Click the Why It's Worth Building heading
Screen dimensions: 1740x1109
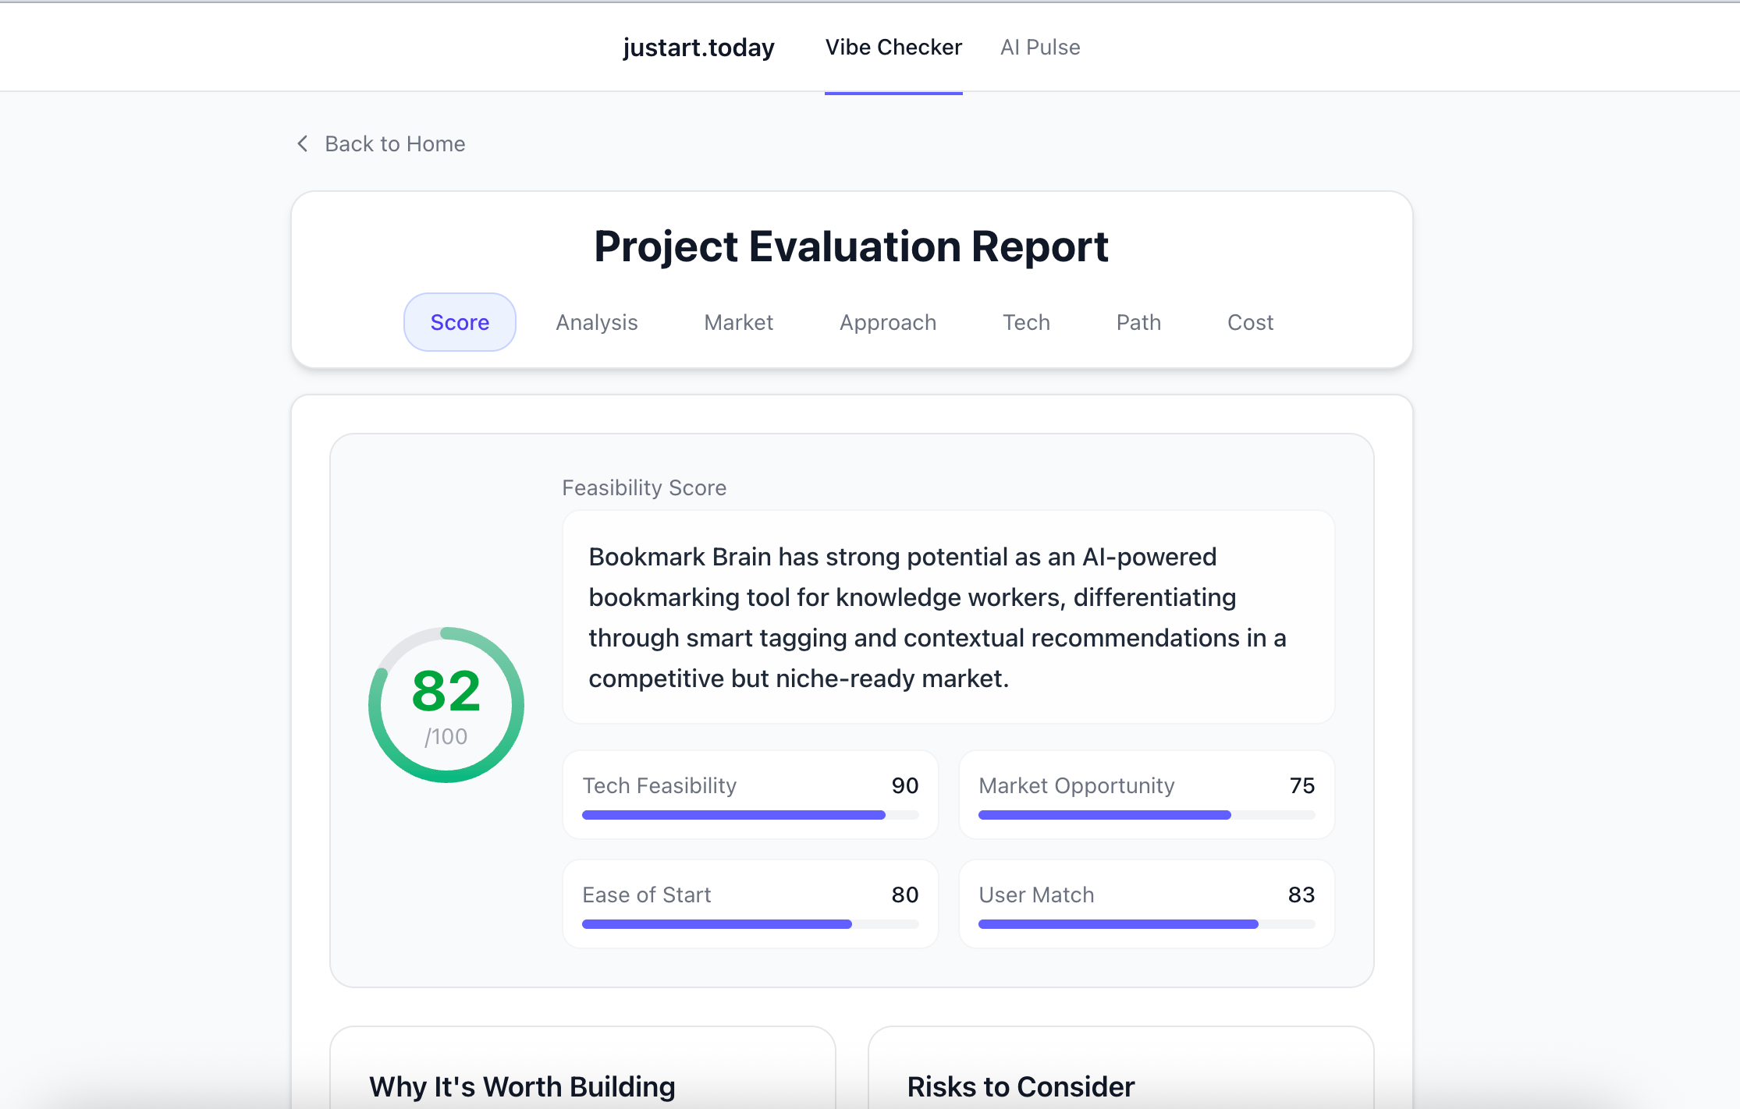tap(522, 1086)
